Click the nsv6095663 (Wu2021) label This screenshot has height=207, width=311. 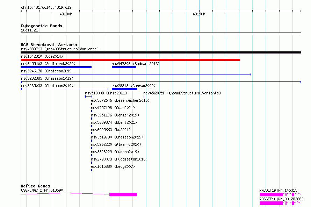(x=111, y=130)
